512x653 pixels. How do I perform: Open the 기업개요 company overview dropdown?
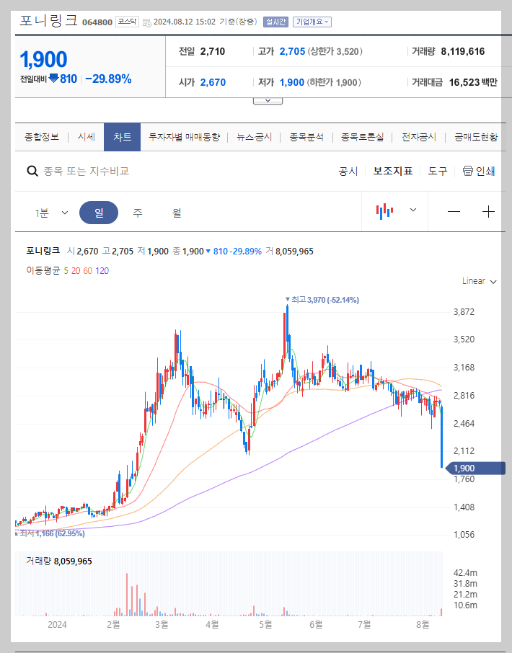pyautogui.click(x=312, y=22)
